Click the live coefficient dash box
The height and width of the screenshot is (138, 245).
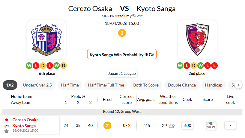coord(230,125)
